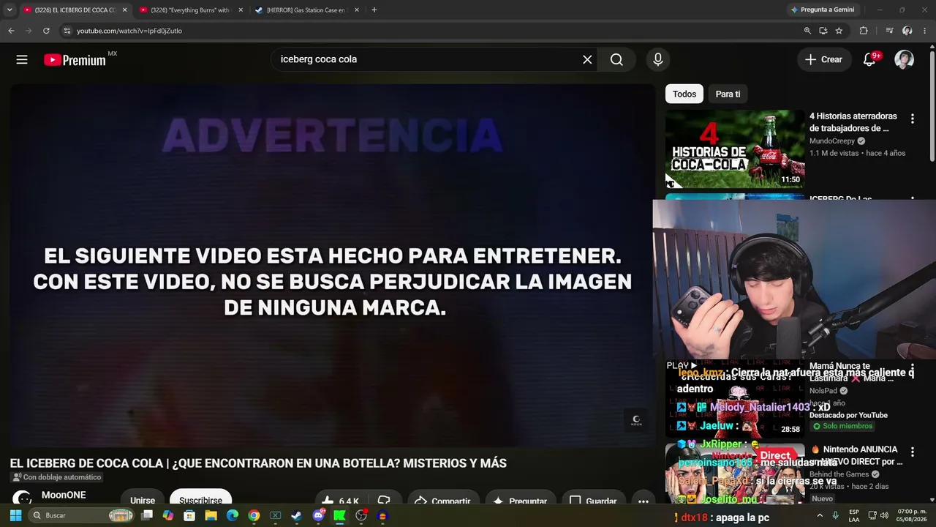Open the Chrome profile avatar
Viewport: 936px width, 527px height.
click(x=907, y=31)
